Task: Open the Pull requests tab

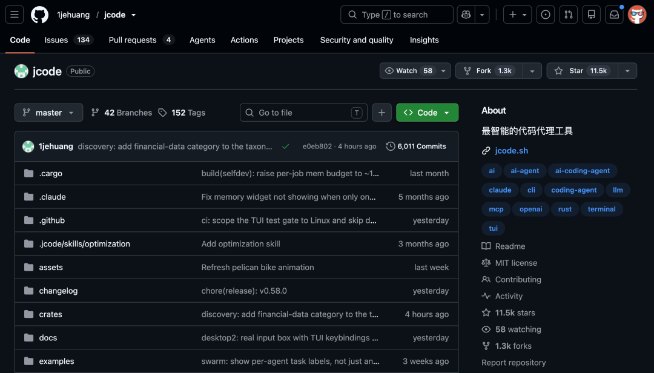Action: 141,40
